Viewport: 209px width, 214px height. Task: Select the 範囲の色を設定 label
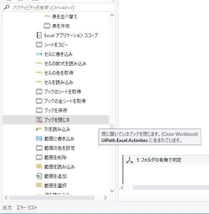click(x=59, y=148)
